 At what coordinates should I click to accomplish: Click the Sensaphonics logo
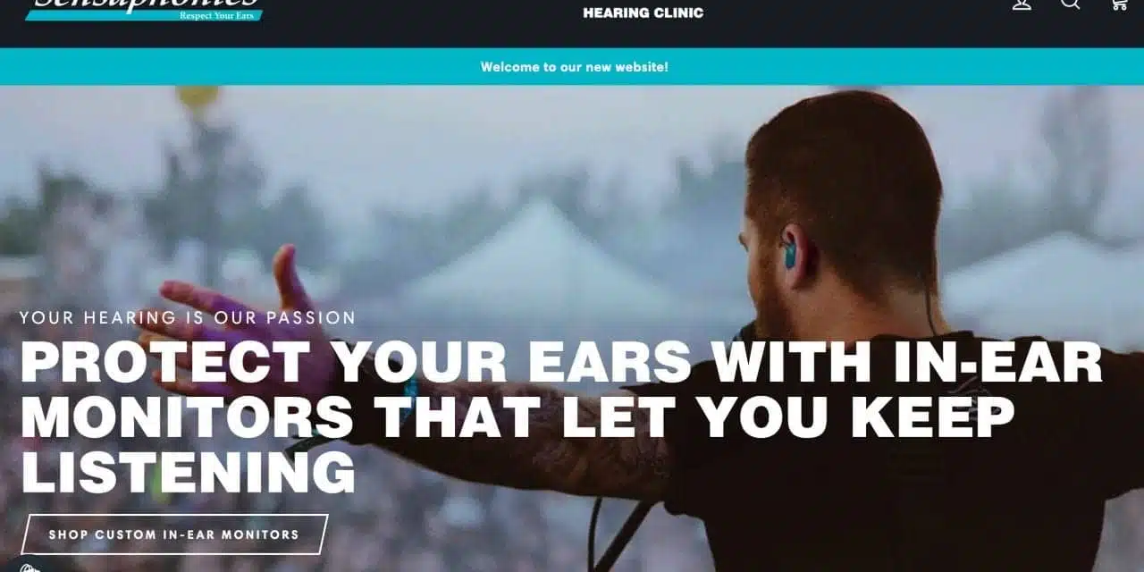144,9
